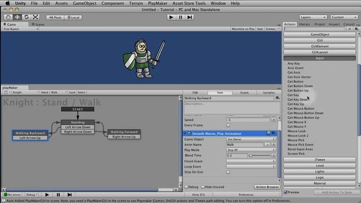Enable the Debug checkbox
The width and height of the screenshot is (361, 203).
click(x=186, y=187)
